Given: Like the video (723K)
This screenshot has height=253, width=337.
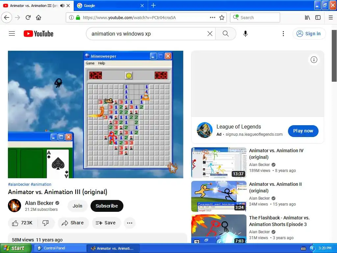Looking at the screenshot, I should coord(23,223).
